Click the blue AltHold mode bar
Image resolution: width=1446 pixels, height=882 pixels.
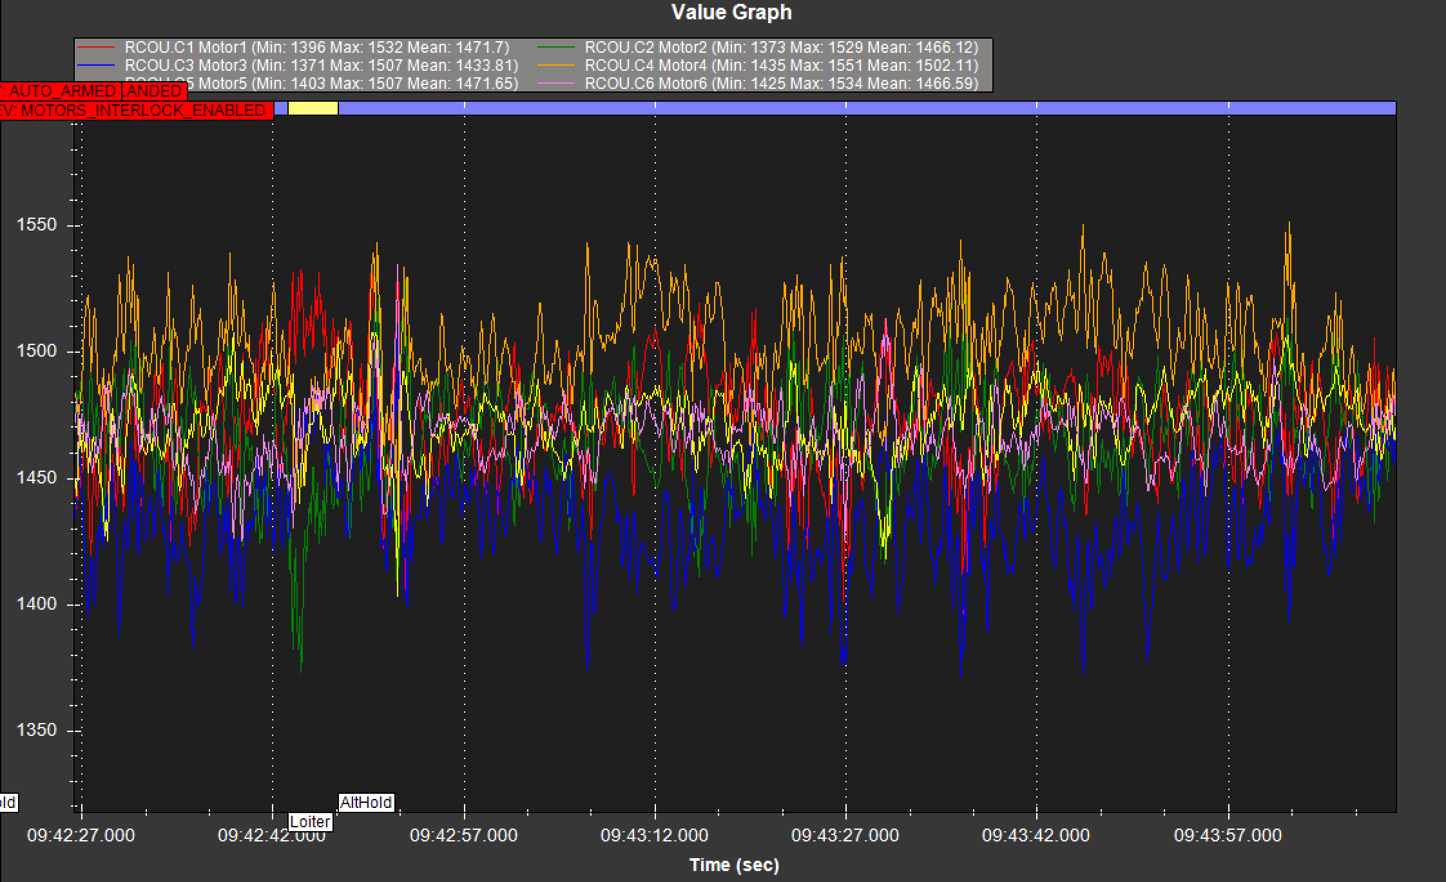point(867,108)
